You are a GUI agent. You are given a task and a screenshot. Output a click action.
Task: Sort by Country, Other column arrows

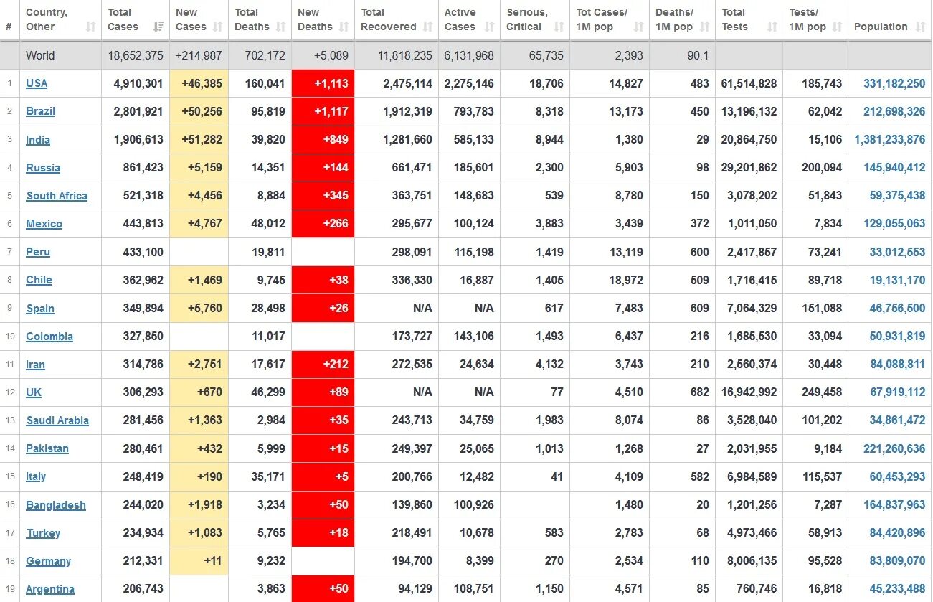[x=90, y=27]
